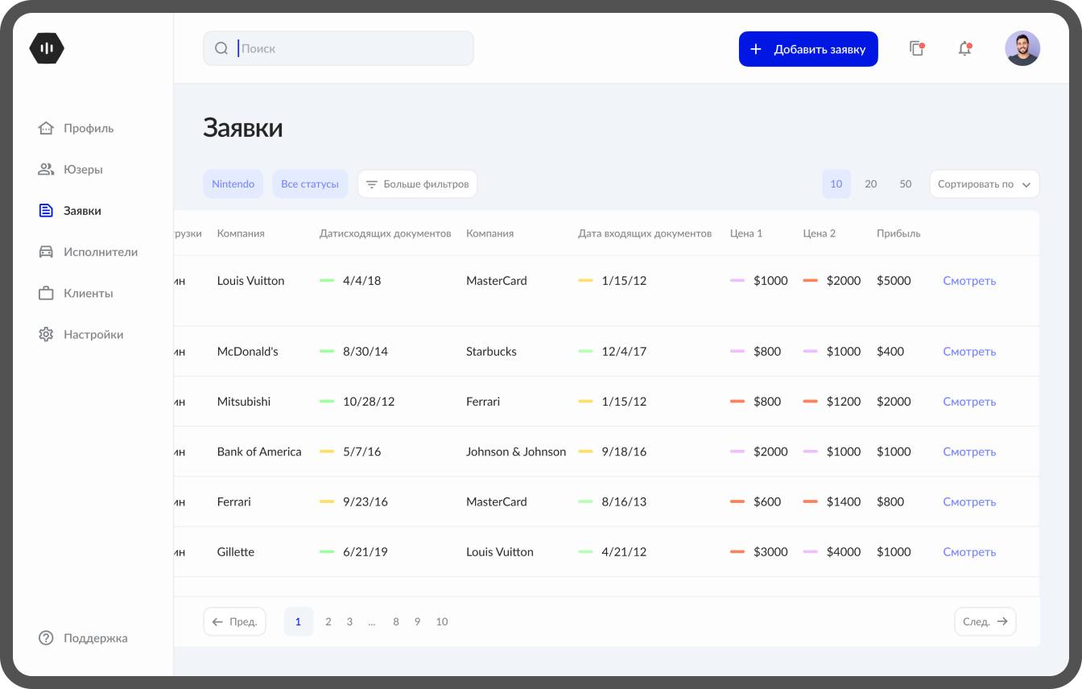Click the Профиль home icon

[46, 128]
